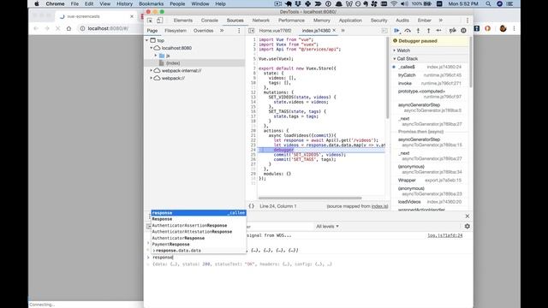Resume script execution in debugger
548x308 pixels.
[x=396, y=31]
